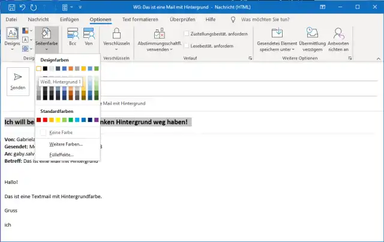Open Weitere Farben dialog
This screenshot has height=242, width=384.
pyautogui.click(x=65, y=144)
